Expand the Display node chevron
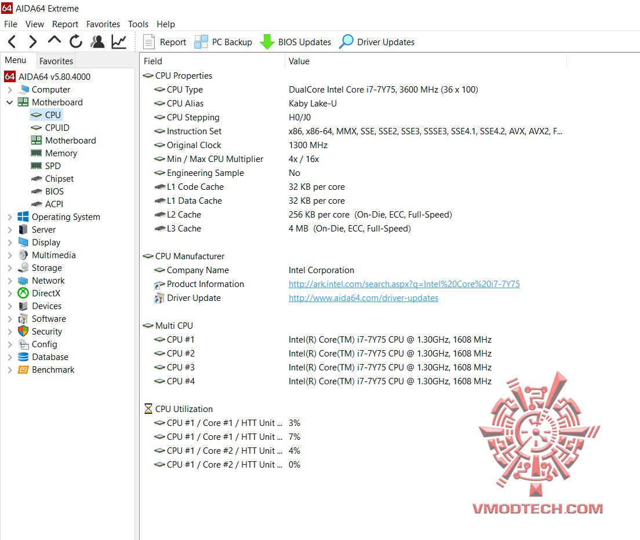640x540 pixels. pos(10,243)
